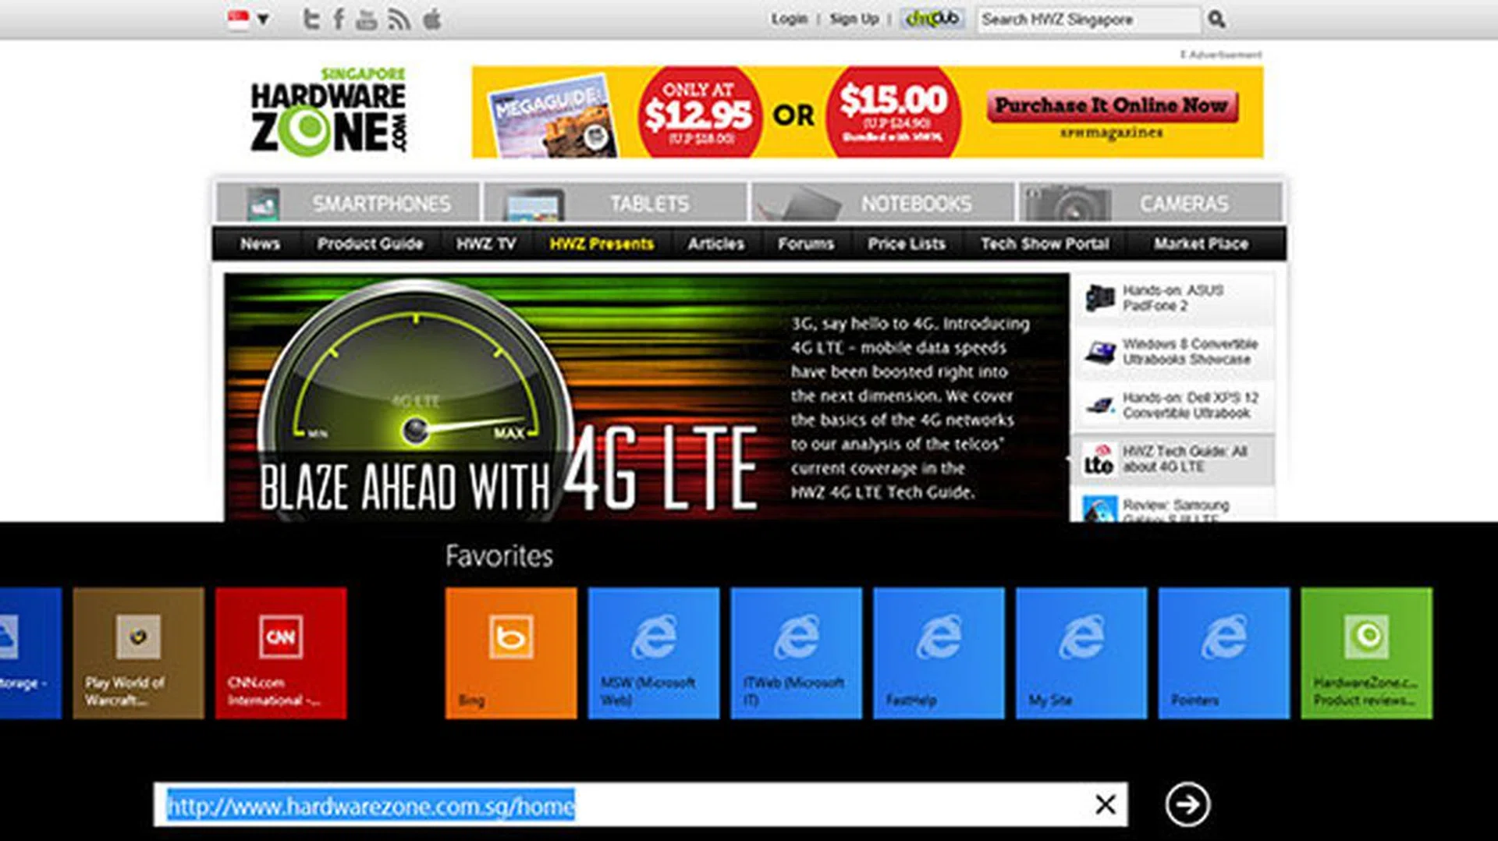Click the Apple icon in top bar
This screenshot has width=1498, height=841.
431,20
